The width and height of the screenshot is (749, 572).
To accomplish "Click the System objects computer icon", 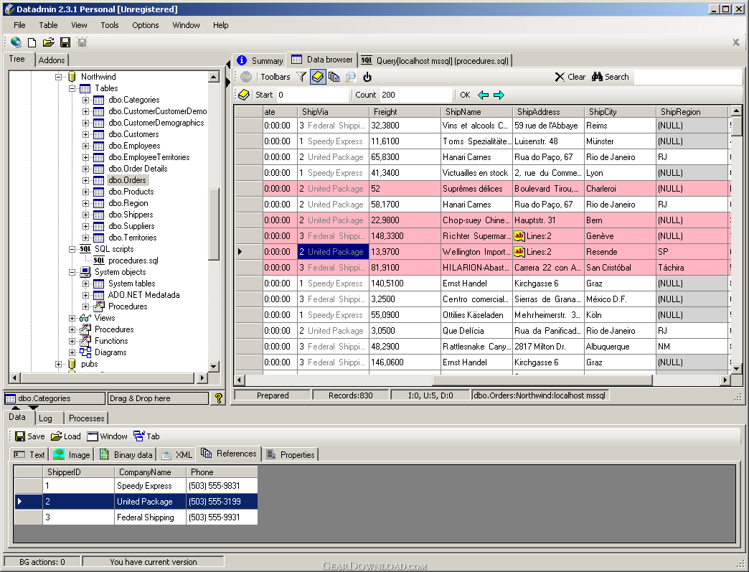I will [x=85, y=272].
